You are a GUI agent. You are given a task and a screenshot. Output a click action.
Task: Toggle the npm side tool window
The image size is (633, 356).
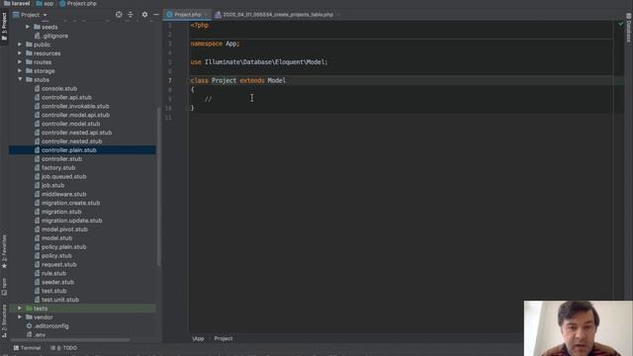pos(4,287)
